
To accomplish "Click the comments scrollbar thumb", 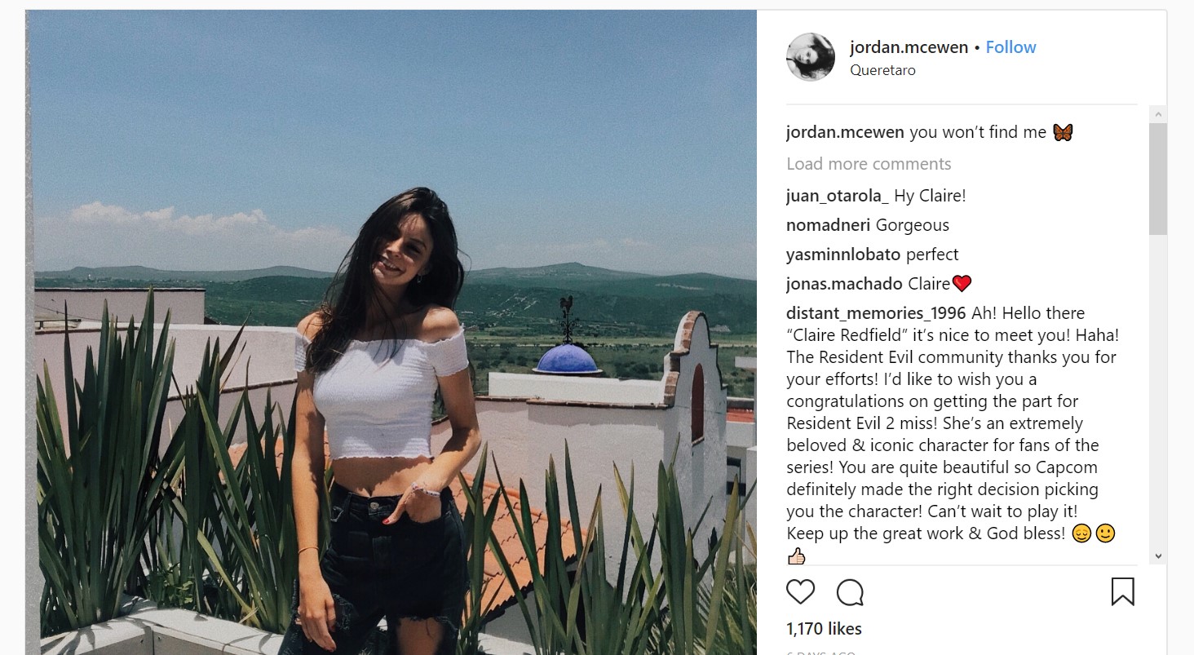I will click(1157, 179).
